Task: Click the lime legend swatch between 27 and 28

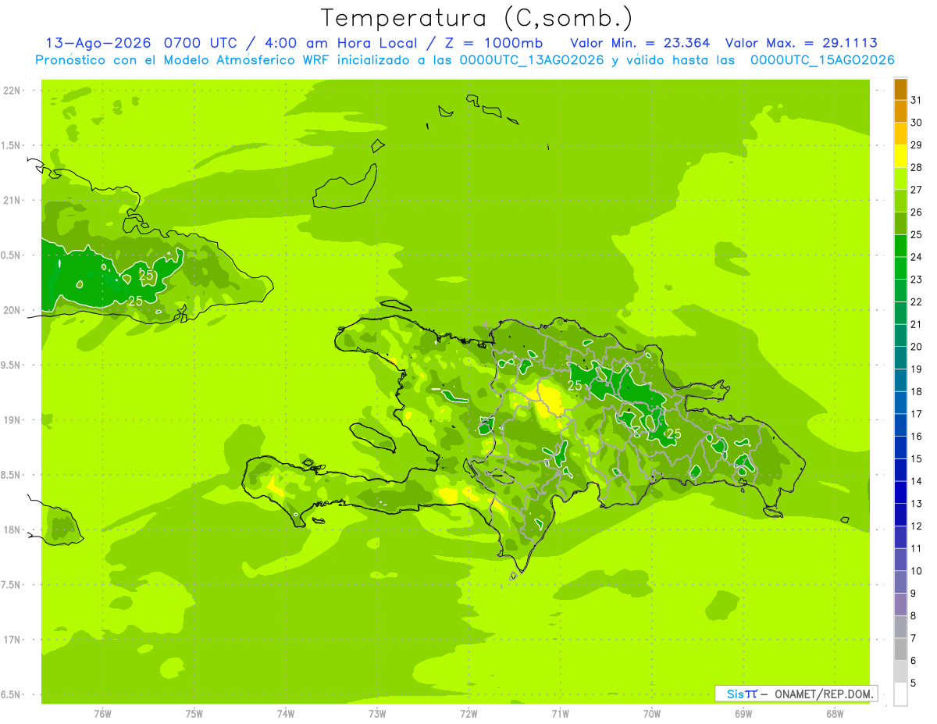Action: point(900,179)
